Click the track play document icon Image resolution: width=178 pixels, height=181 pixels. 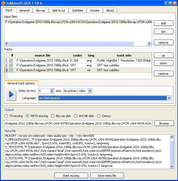pyautogui.click(x=11, y=94)
